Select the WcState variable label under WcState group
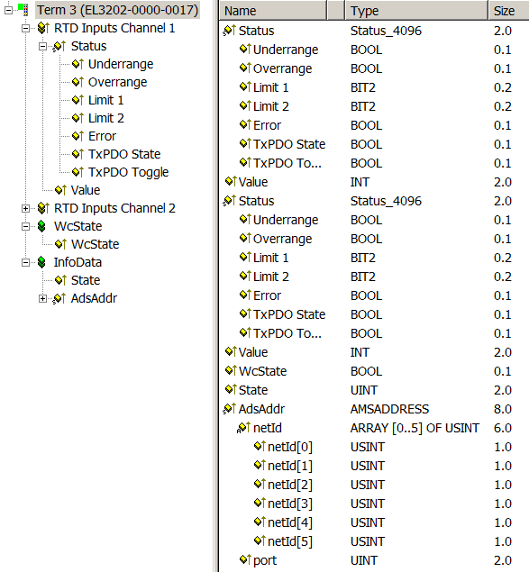Image resolution: width=529 pixels, height=572 pixels. coord(95,244)
